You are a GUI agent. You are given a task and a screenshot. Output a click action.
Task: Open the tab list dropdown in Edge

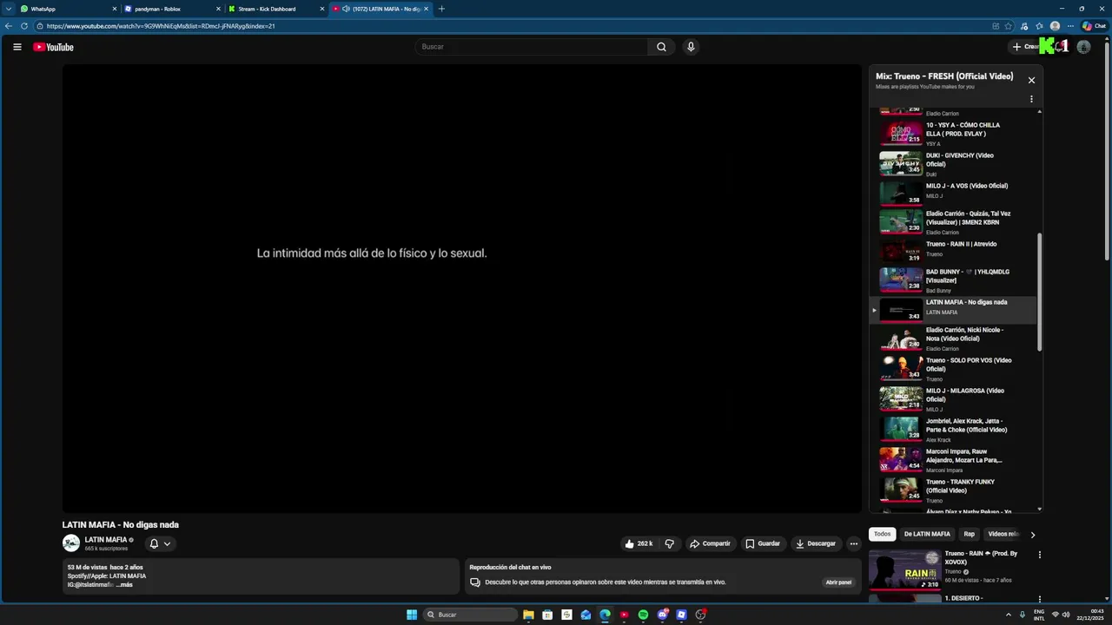9,9
